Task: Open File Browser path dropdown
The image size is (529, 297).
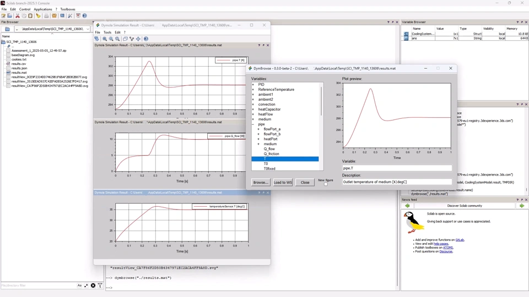Action: point(88,29)
